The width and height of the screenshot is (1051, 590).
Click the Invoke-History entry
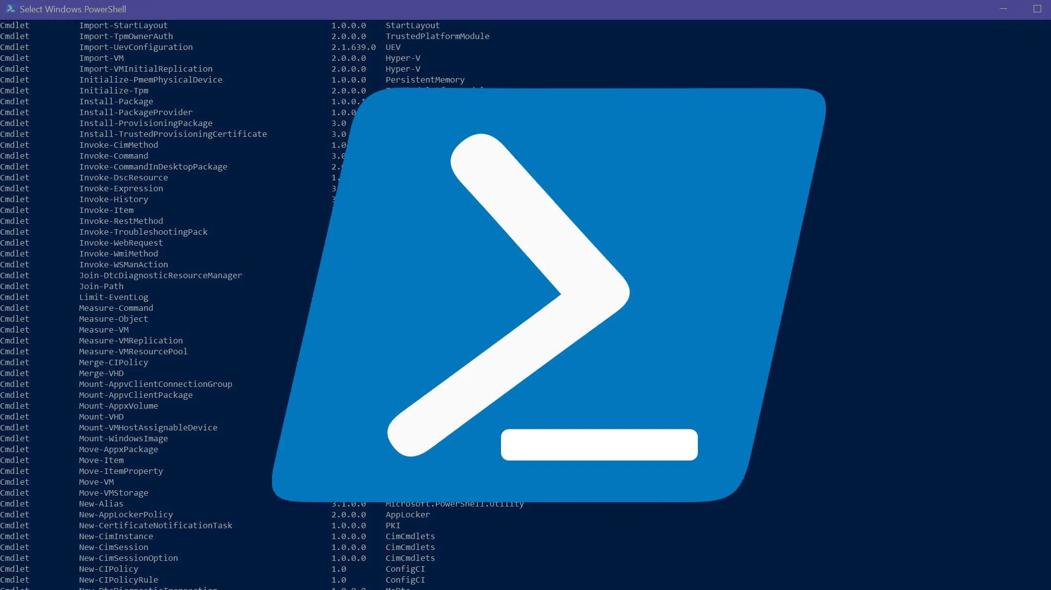114,200
